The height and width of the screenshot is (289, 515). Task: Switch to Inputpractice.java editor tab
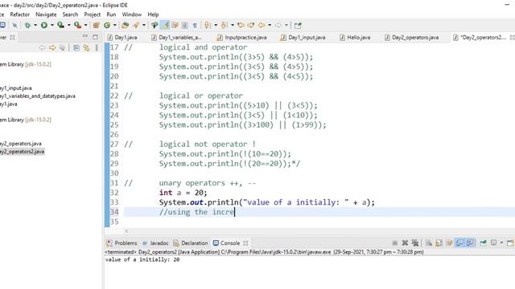point(242,38)
